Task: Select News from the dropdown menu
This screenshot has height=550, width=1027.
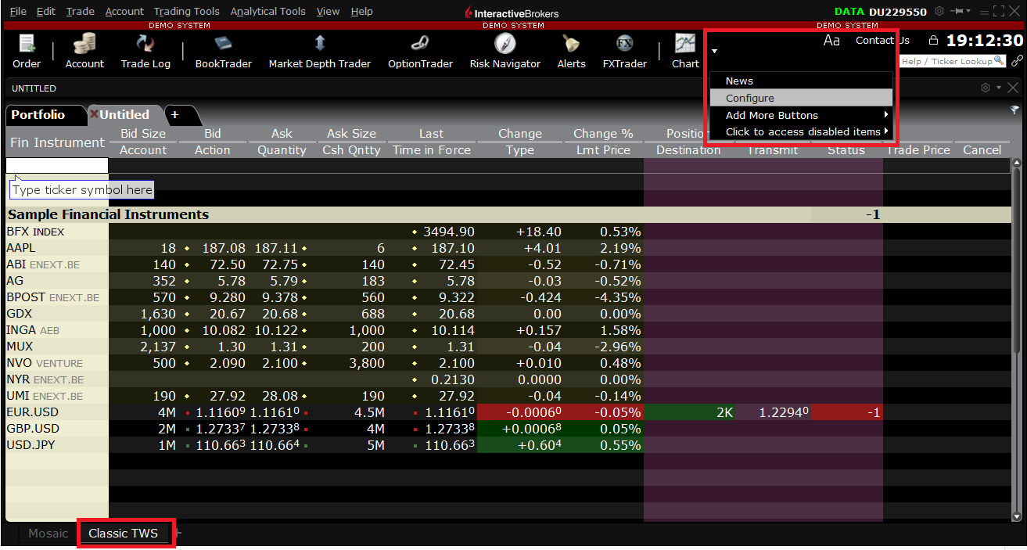Action: pos(801,81)
